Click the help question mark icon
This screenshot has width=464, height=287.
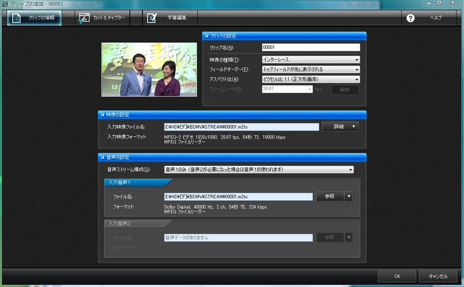[x=411, y=18]
